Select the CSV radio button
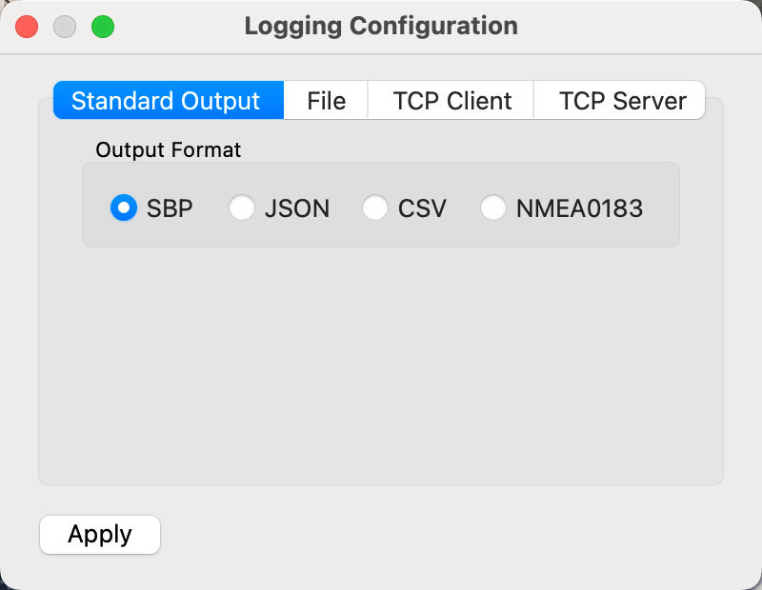Screen dimensions: 762x590 [374, 207]
